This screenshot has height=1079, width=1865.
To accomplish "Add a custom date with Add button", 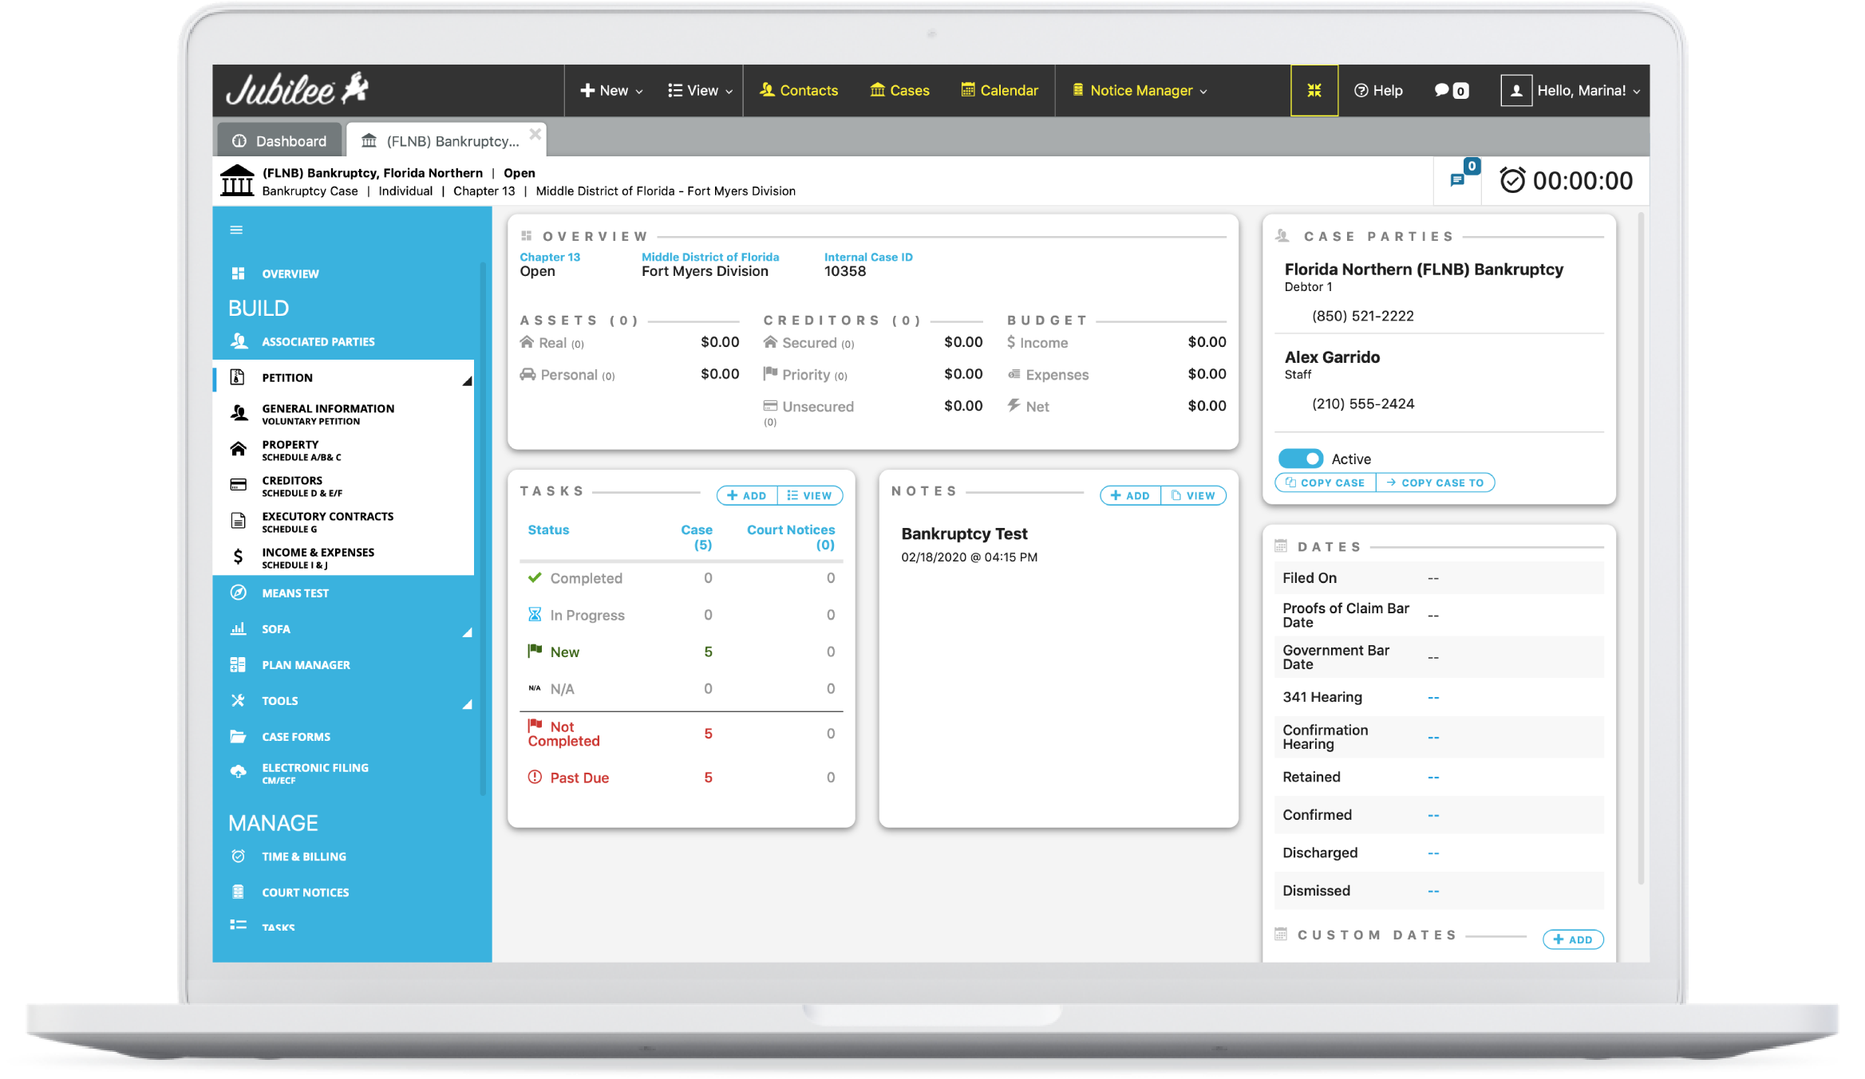I will [x=1573, y=939].
